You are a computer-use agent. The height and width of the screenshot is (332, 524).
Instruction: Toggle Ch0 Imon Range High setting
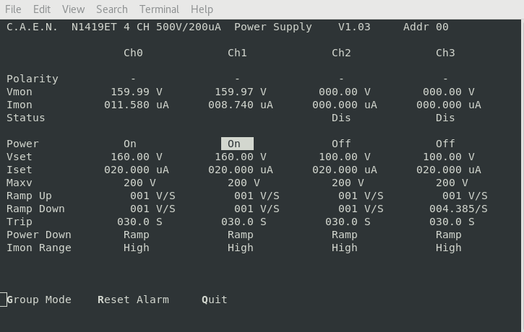tap(137, 248)
